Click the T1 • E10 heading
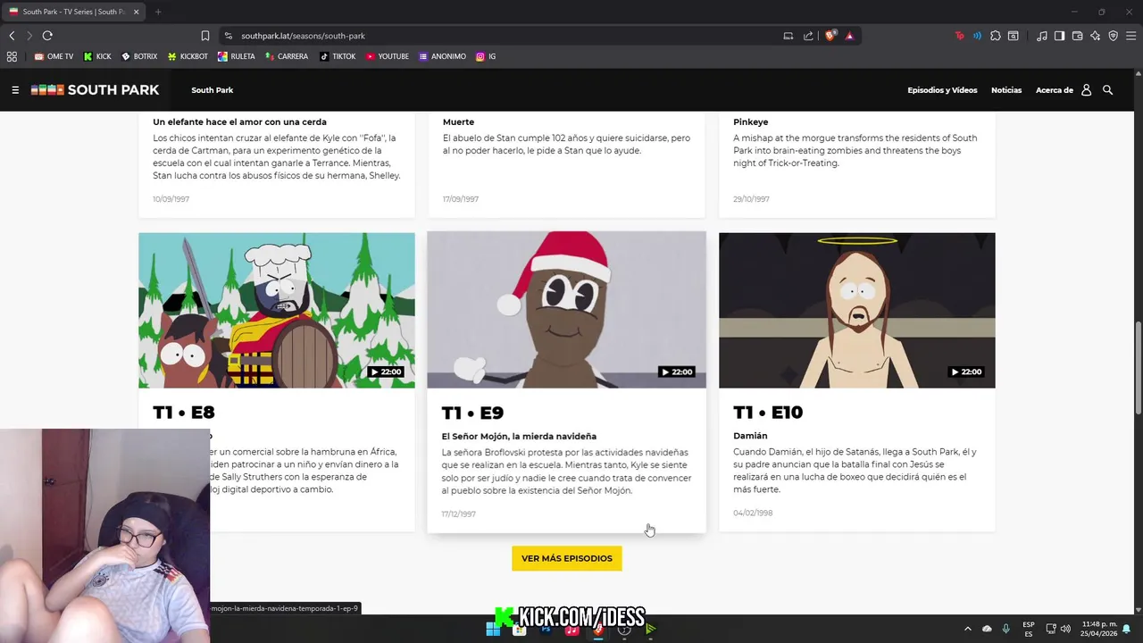Viewport: 1143px width, 643px height. click(x=768, y=412)
